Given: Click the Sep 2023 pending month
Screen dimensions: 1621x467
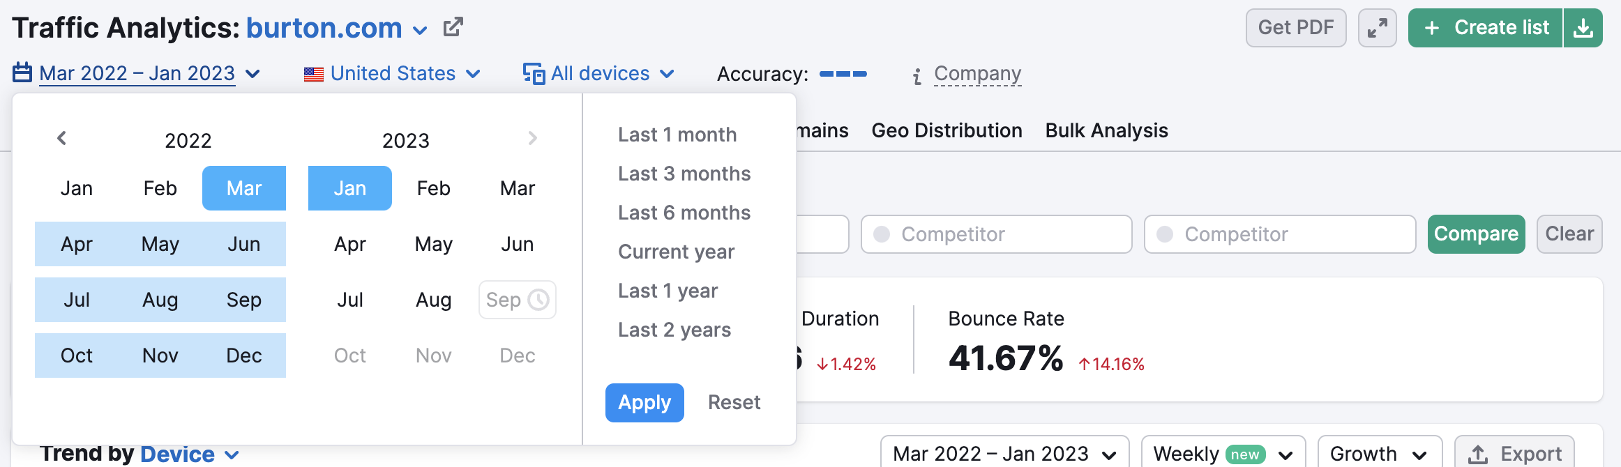Looking at the screenshot, I should pyautogui.click(x=518, y=300).
